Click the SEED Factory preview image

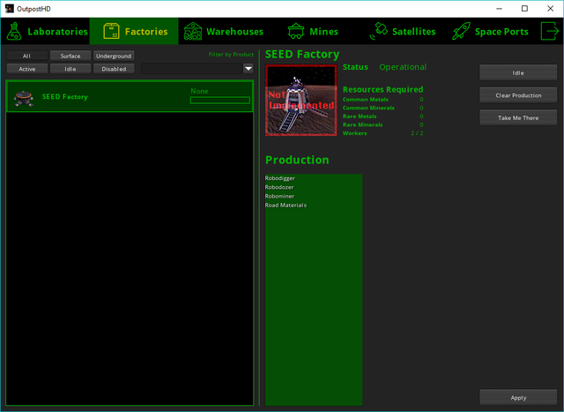[301, 100]
